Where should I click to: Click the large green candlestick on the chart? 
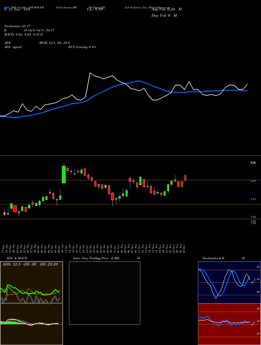(64, 175)
